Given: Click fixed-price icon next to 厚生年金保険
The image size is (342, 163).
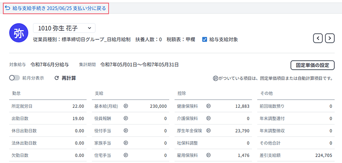Looking at the screenshot, I should [209, 131].
